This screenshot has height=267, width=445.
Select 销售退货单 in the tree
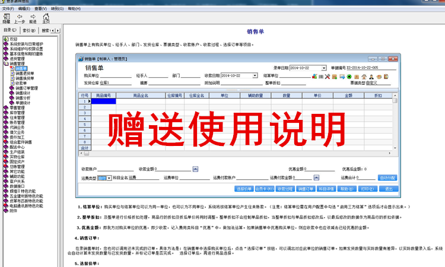point(25,74)
